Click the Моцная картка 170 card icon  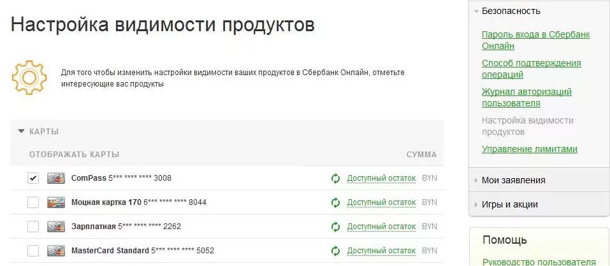pos(56,202)
